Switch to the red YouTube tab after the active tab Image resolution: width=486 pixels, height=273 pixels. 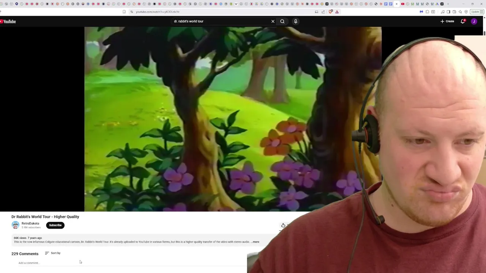(x=402, y=4)
